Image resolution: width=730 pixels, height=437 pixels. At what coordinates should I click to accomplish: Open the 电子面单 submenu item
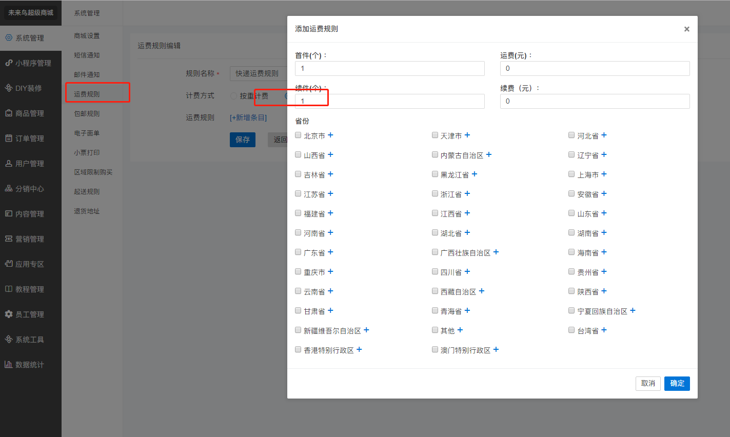[87, 133]
